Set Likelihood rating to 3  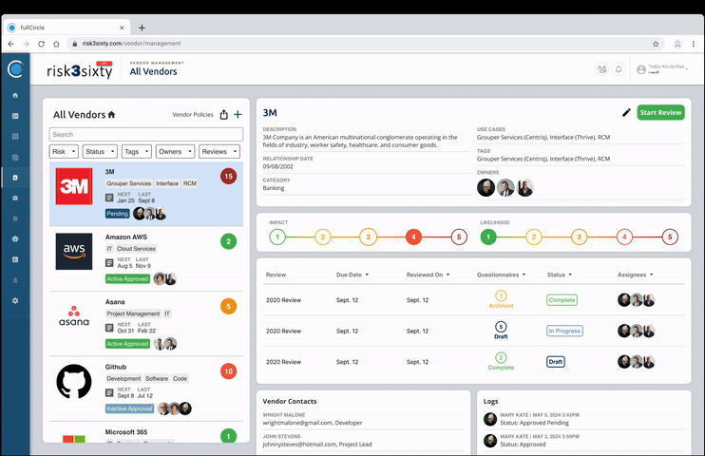580,237
